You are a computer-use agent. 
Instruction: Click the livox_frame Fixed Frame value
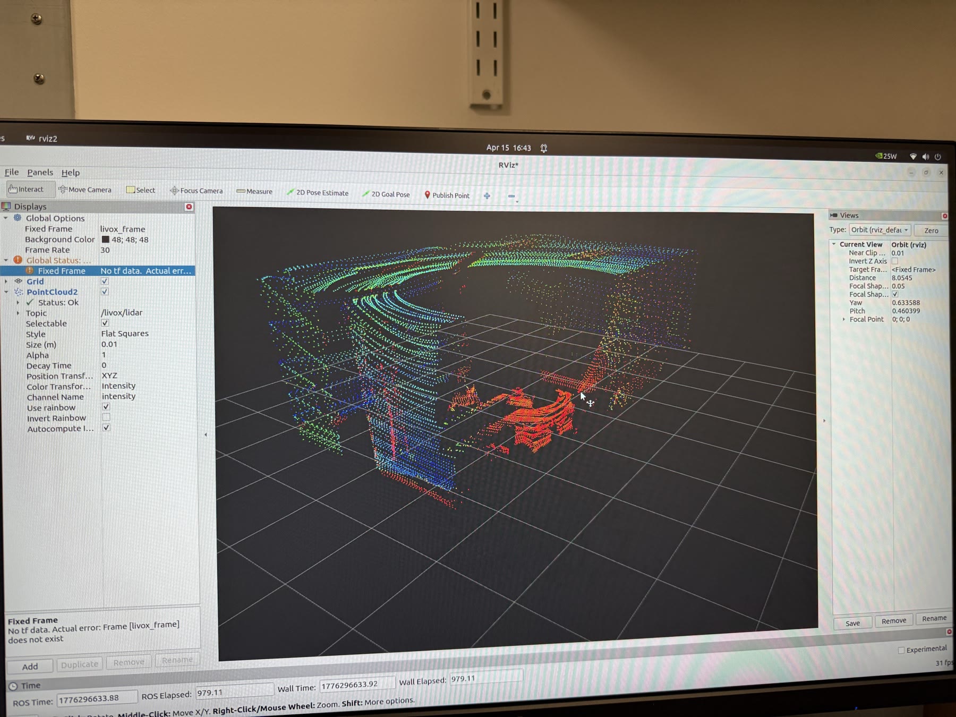(x=123, y=229)
